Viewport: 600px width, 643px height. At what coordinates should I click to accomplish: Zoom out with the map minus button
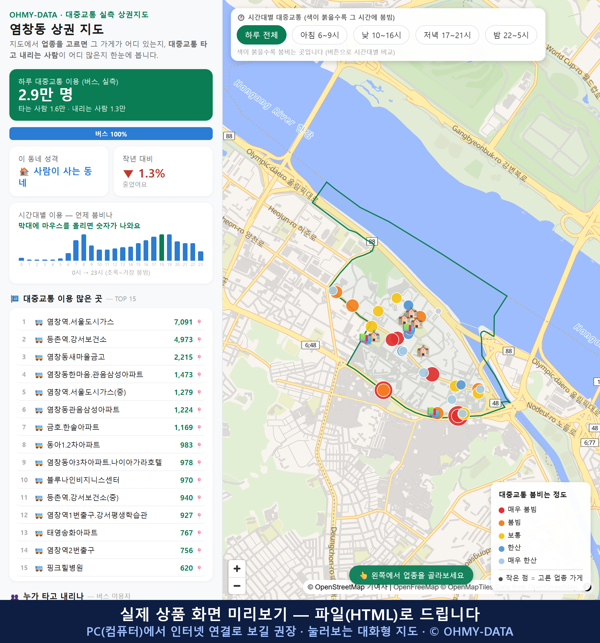tap(237, 586)
